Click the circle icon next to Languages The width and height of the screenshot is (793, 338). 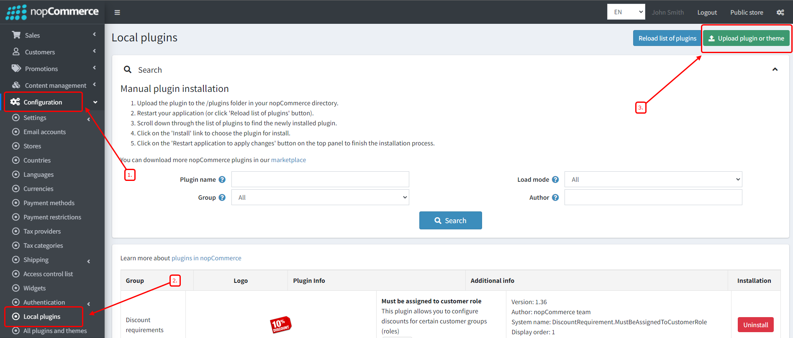pos(16,174)
